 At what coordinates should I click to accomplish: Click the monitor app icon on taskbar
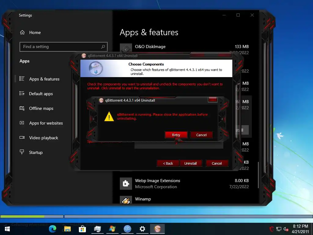[98, 229]
